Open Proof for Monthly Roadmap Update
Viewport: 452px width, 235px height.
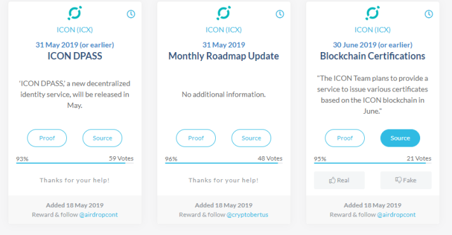pos(195,138)
